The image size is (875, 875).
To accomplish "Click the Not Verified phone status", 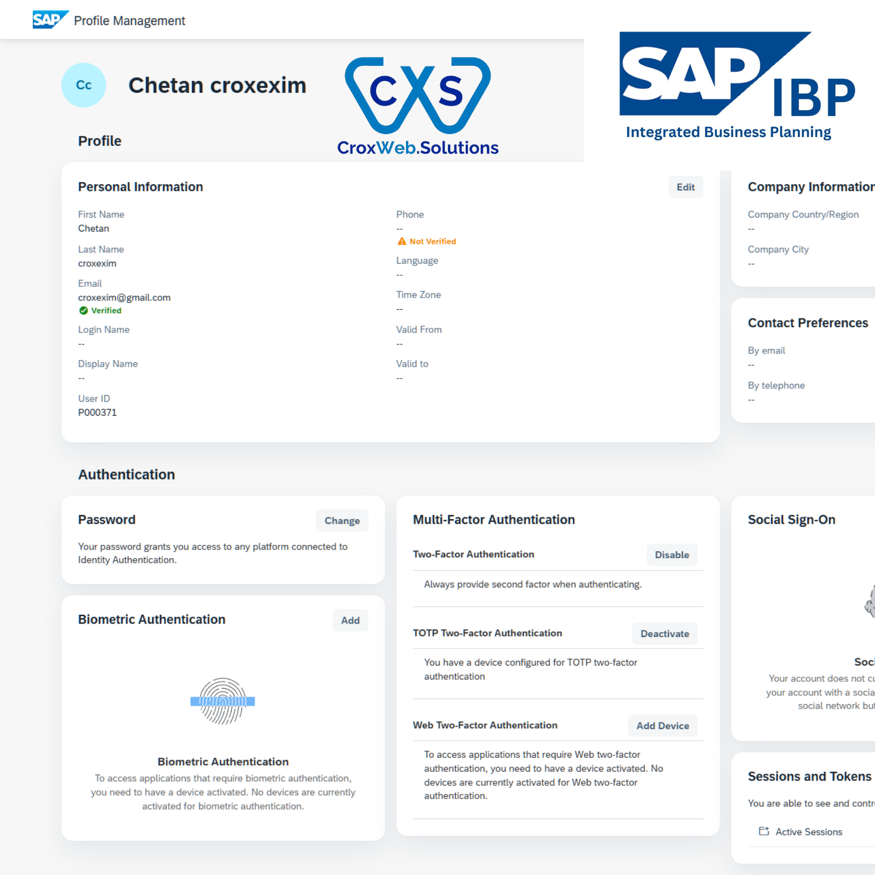I will pyautogui.click(x=432, y=242).
